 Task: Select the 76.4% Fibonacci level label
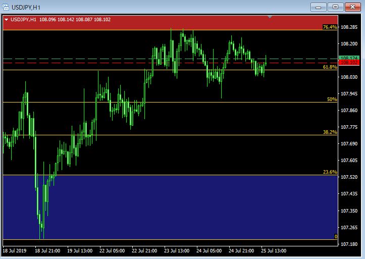(330, 27)
